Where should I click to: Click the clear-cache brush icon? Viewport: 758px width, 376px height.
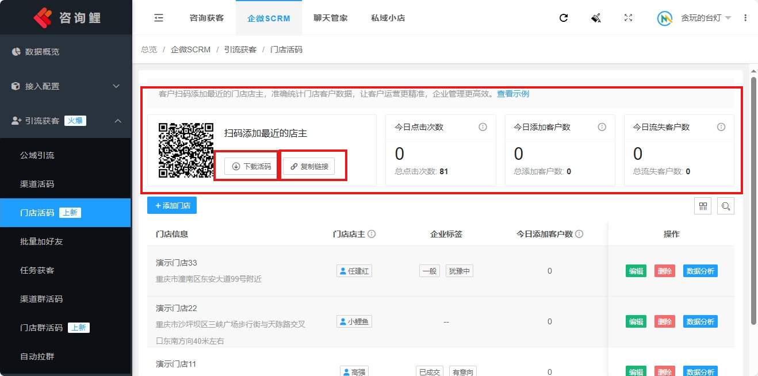pos(596,18)
